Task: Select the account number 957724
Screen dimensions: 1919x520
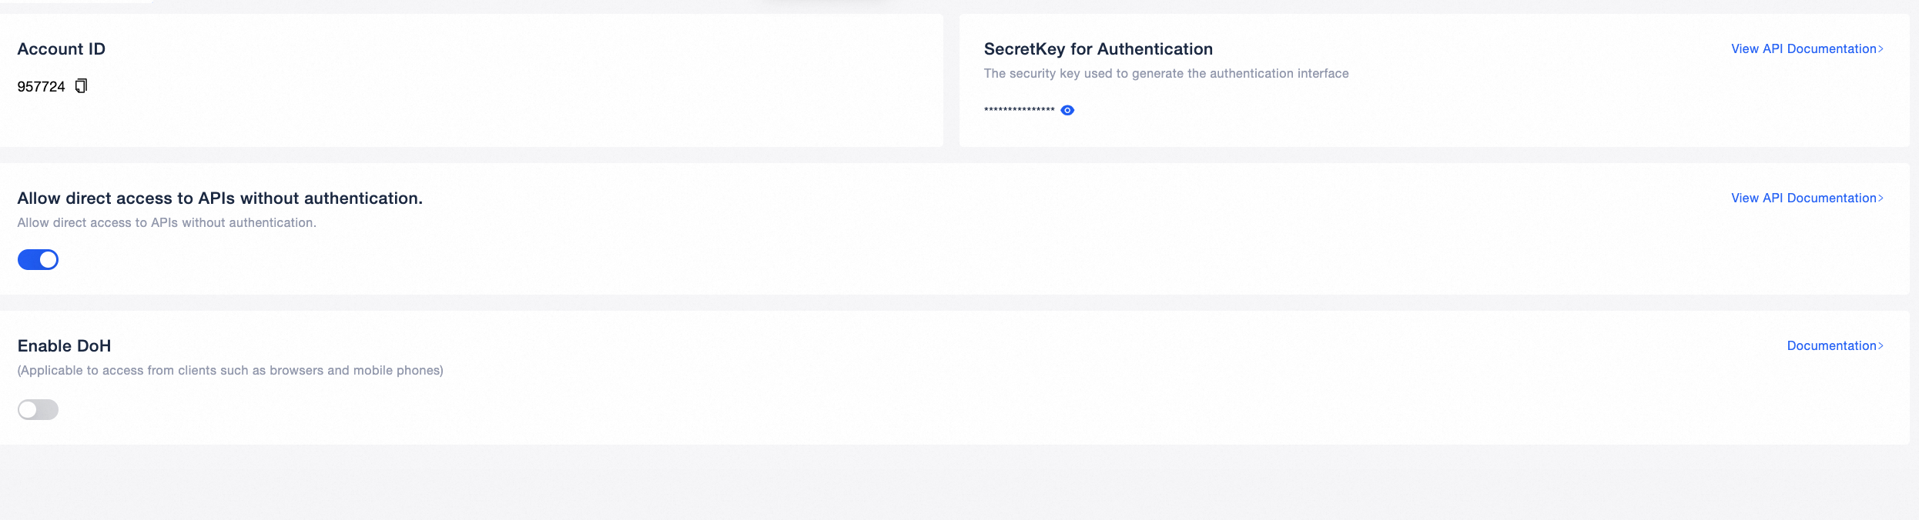Action: coord(42,87)
